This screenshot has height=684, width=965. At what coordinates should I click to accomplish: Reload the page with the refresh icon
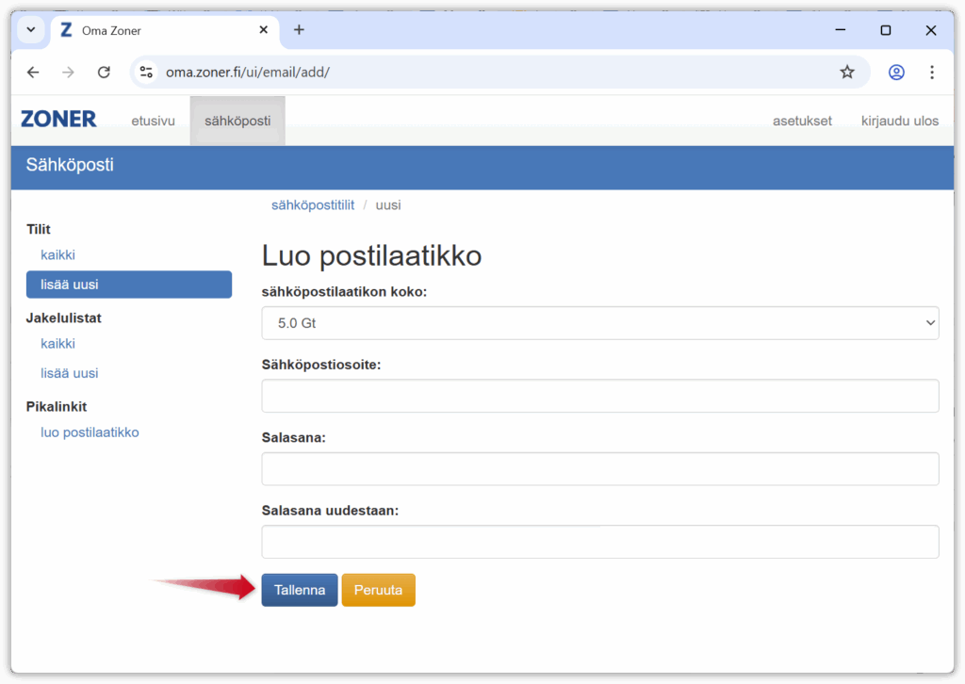104,73
